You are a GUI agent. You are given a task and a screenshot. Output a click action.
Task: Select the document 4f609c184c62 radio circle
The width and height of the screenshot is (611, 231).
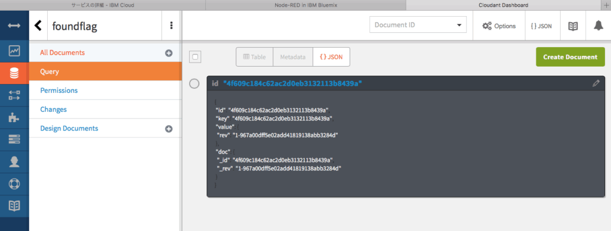coord(194,83)
